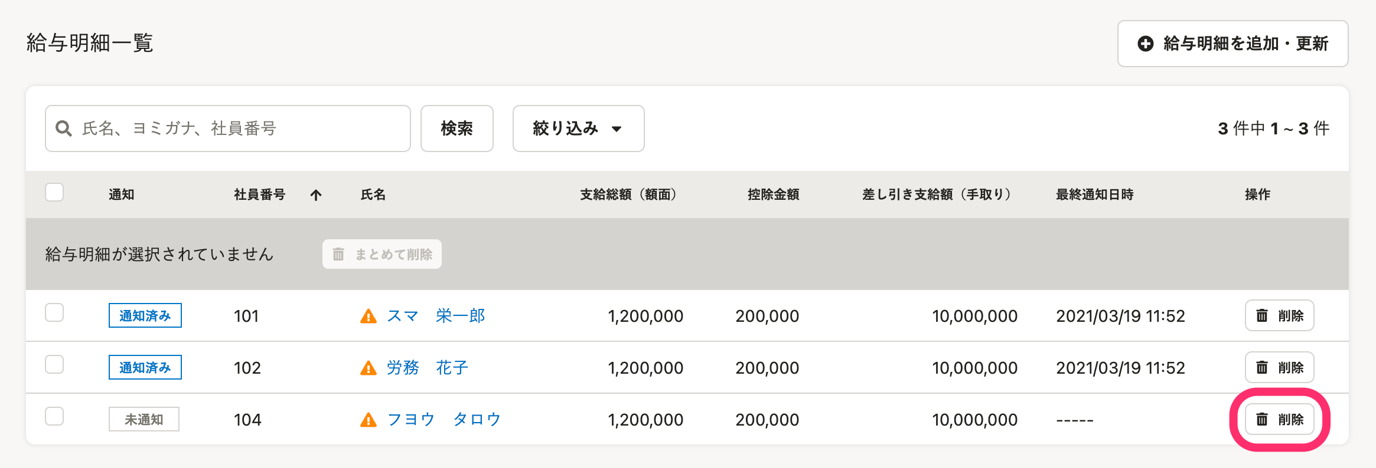1376x468 pixels.
Task: Focus the name and employee number search field
Action: pyautogui.click(x=228, y=128)
